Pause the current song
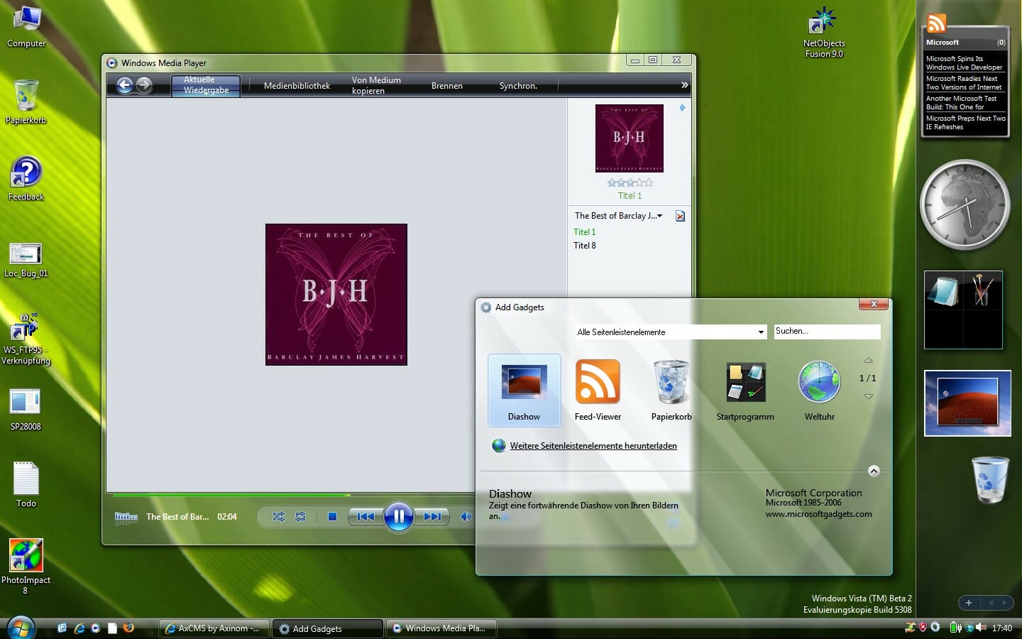 coord(398,517)
